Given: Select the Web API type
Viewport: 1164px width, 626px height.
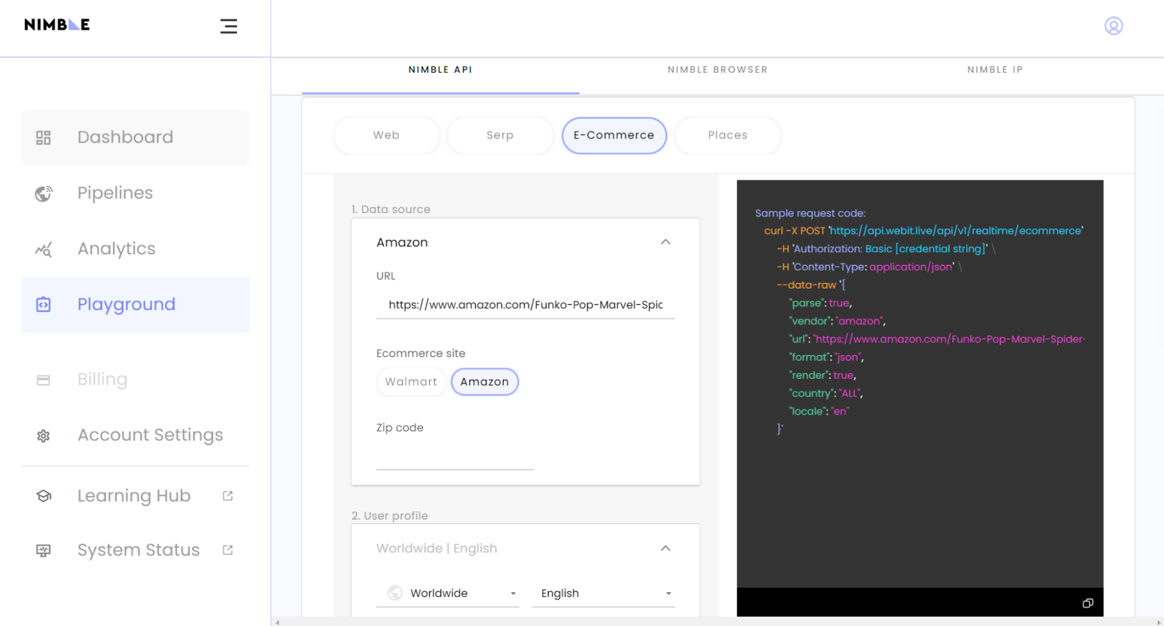Looking at the screenshot, I should (x=386, y=135).
